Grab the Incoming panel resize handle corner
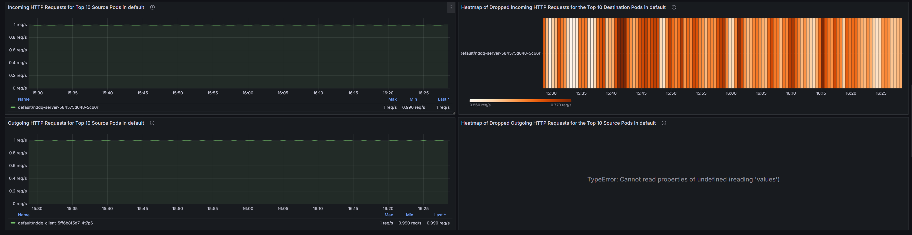912x235 pixels. point(454,113)
